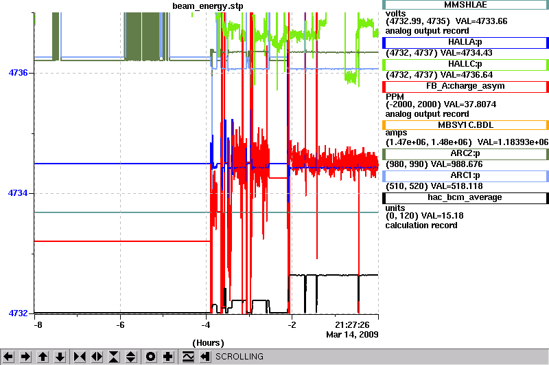Click the pan down arrow button
The width and height of the screenshot is (549, 365).
point(60,357)
